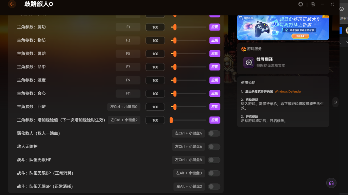Click the Windows Defender link
The width and height of the screenshot is (348, 195).
pyautogui.click(x=288, y=91)
